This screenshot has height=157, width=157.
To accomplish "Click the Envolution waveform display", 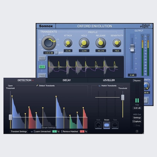I will [86, 67].
